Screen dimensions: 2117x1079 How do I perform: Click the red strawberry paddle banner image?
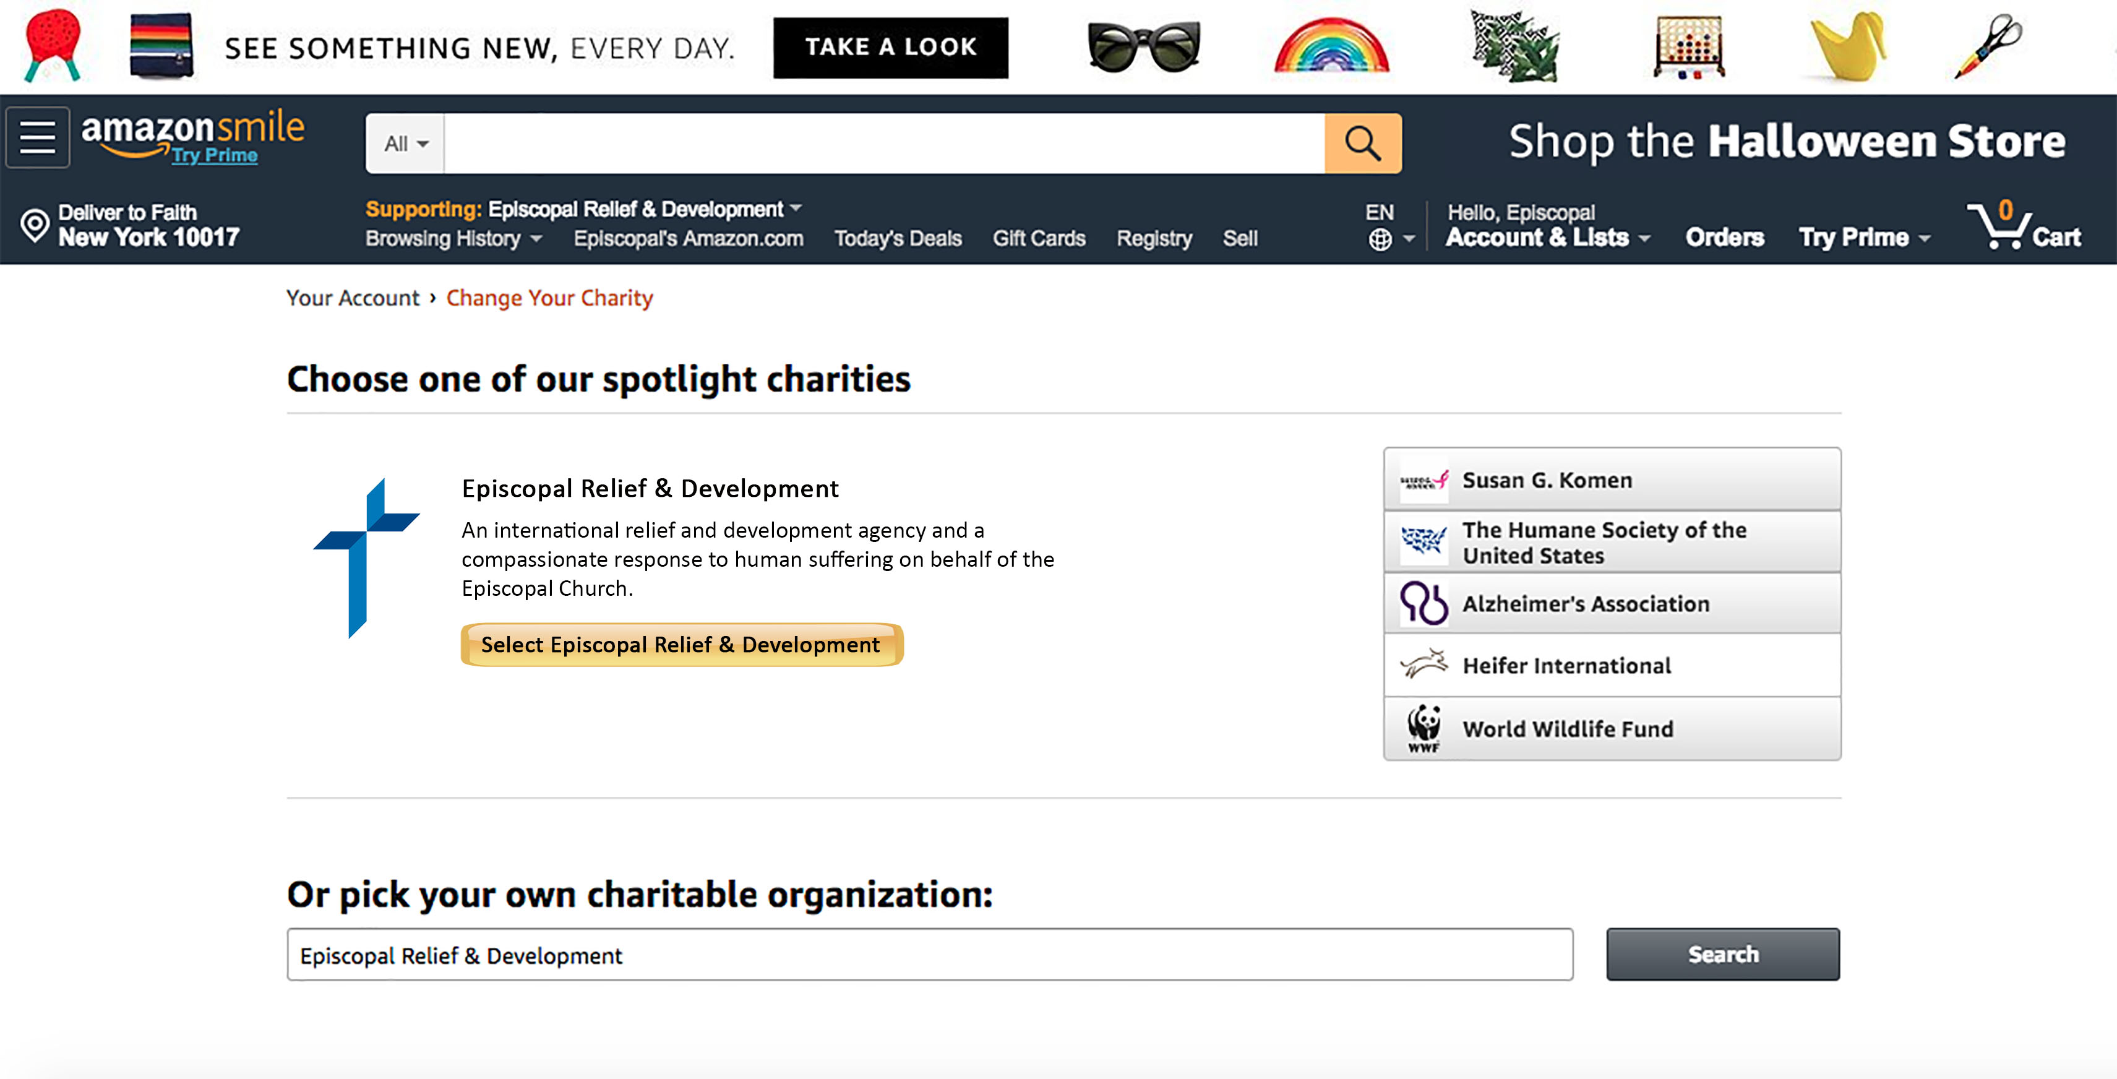pos(53,45)
